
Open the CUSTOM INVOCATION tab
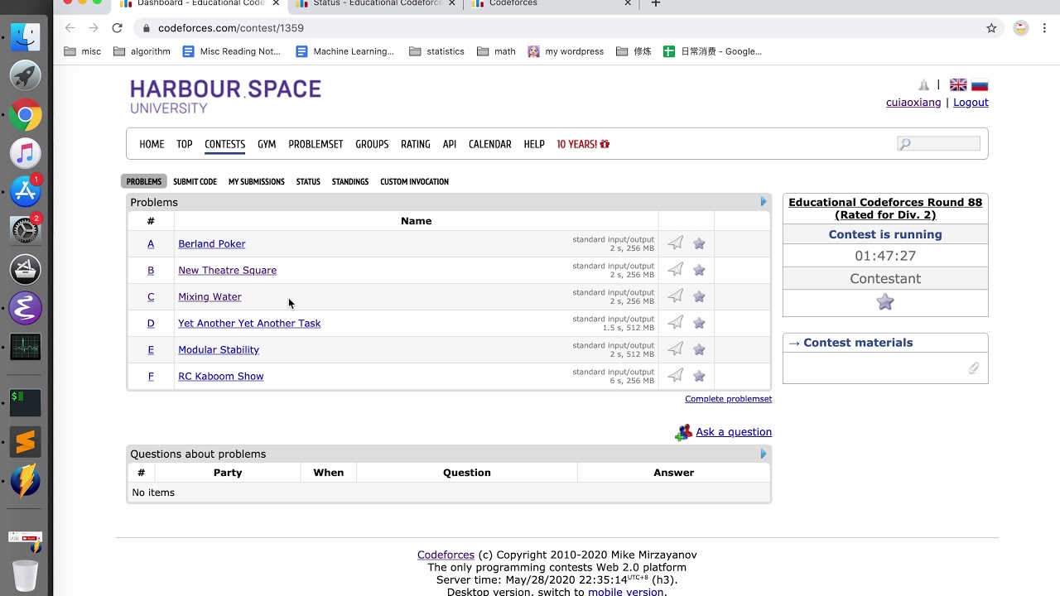click(414, 181)
